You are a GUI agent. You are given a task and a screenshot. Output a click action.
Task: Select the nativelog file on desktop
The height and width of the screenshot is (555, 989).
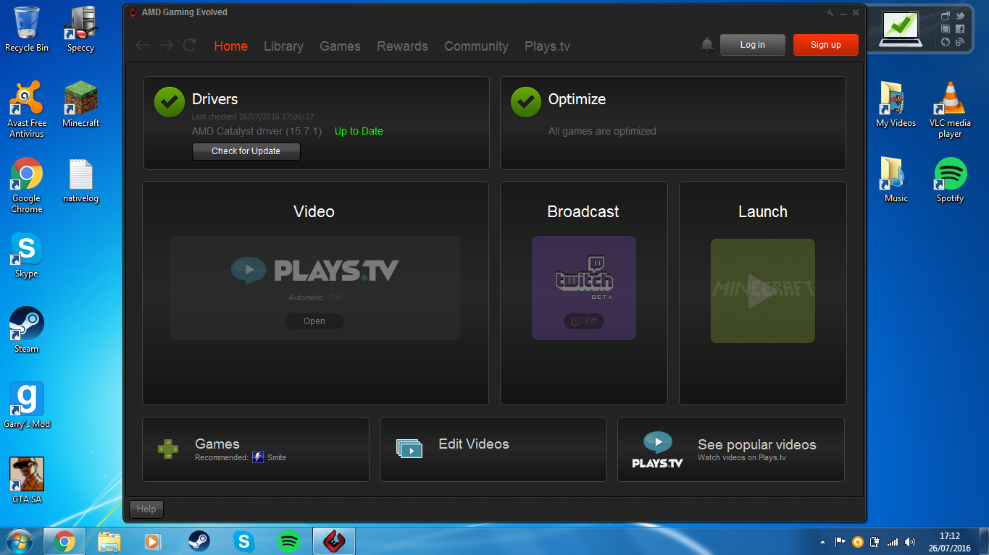point(80,180)
